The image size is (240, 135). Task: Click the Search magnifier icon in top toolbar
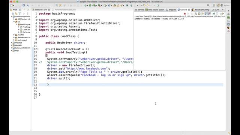tap(208, 6)
